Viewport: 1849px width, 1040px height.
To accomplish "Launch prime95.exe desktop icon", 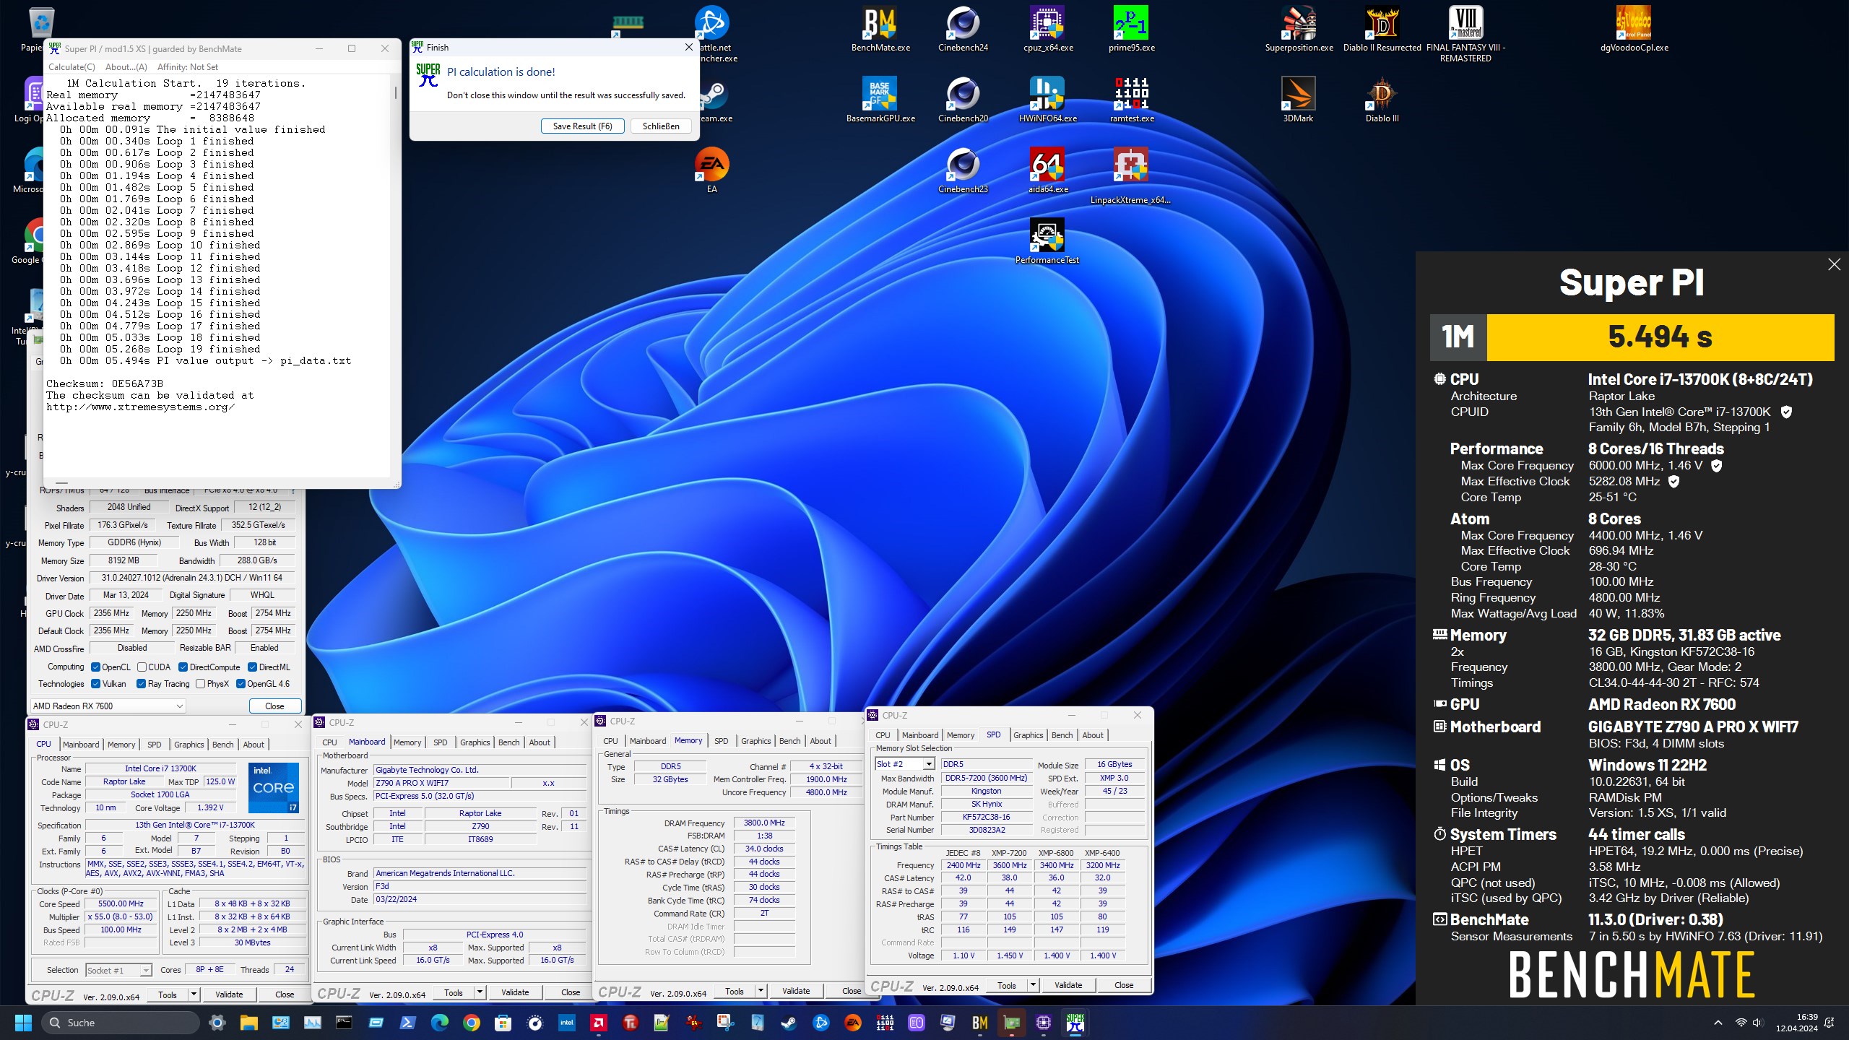I will click(1131, 30).
